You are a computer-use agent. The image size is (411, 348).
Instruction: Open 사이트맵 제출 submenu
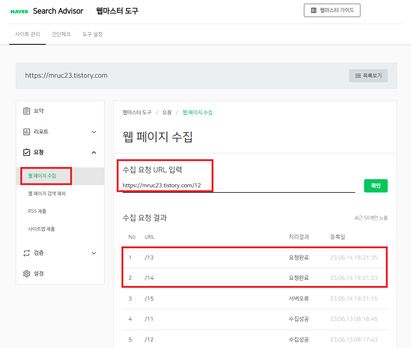click(x=41, y=229)
